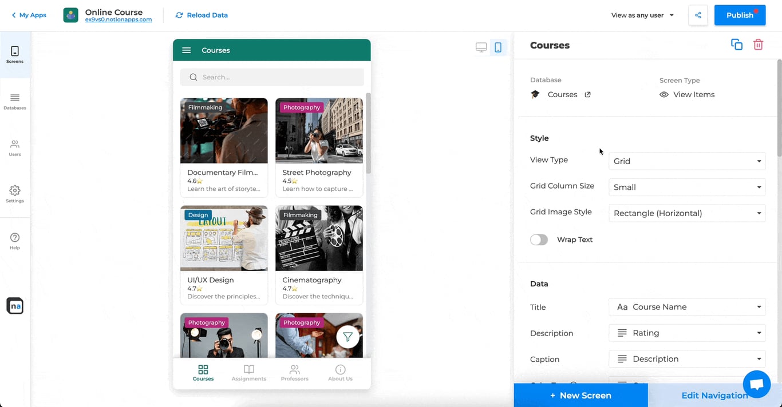Click the NotionApps 'na' logo icon
This screenshot has height=407, width=782.
click(x=15, y=306)
